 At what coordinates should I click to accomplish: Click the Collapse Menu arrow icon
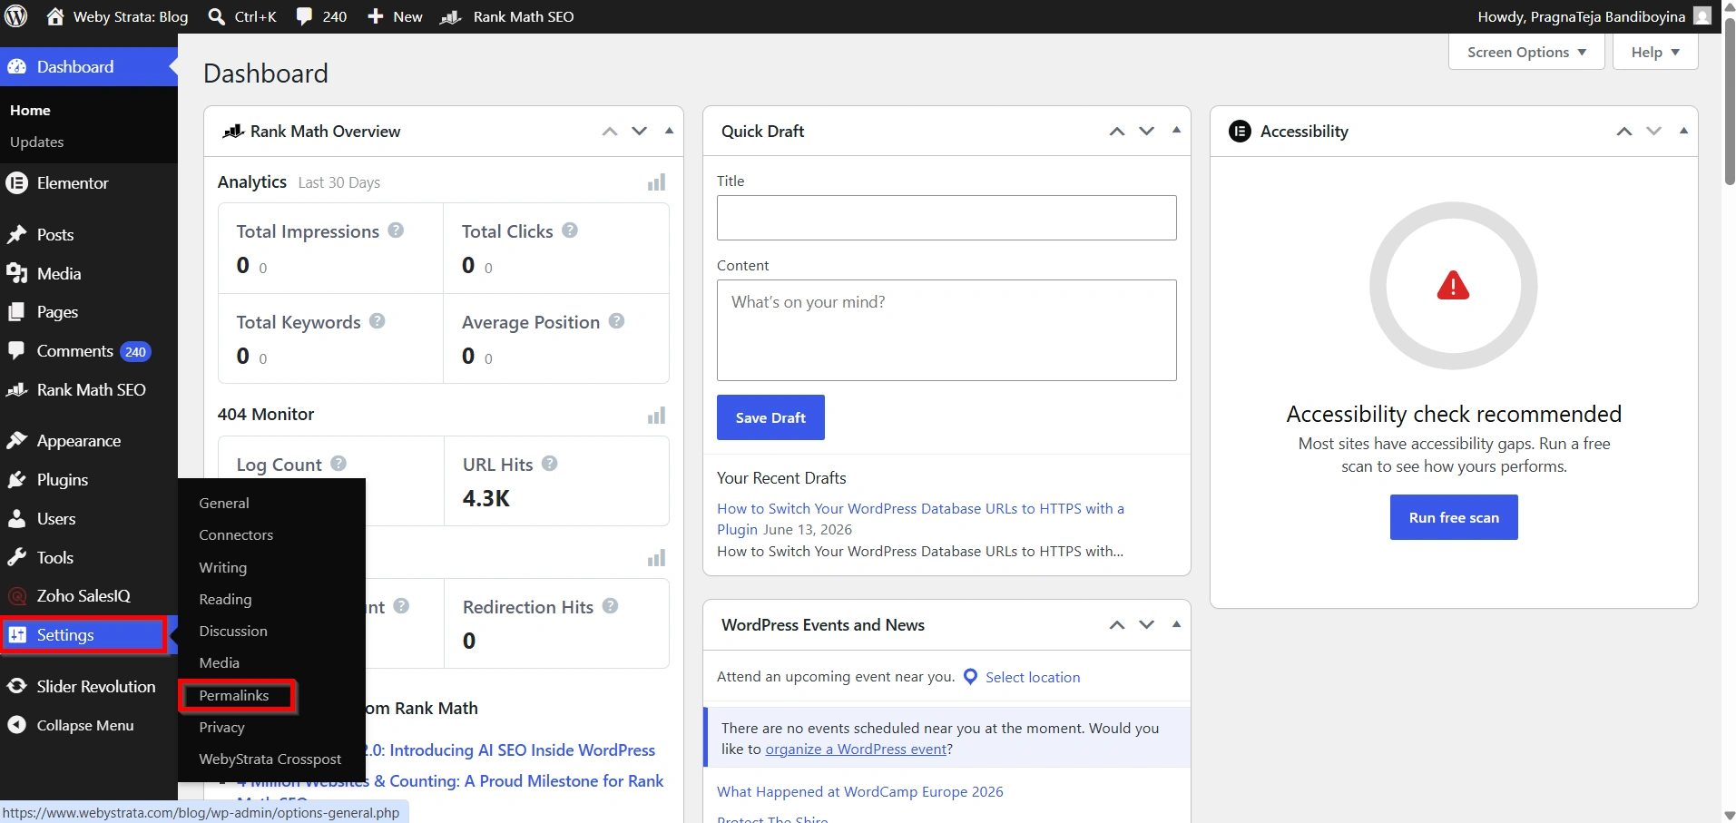click(16, 725)
